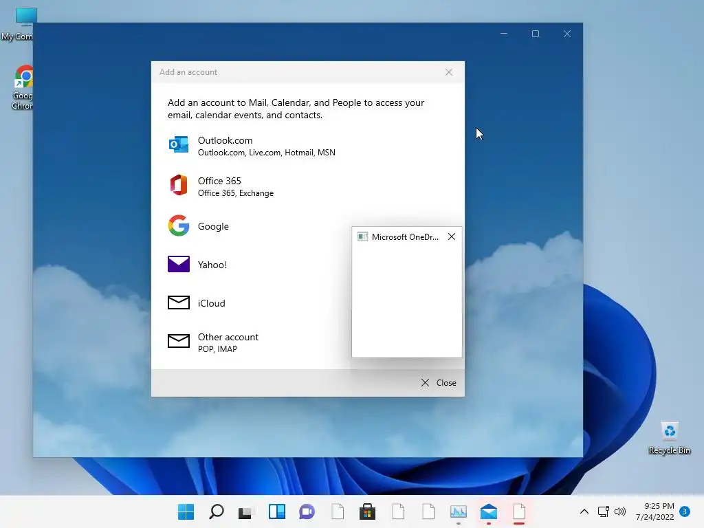Switch to the Mail app taskbar icon
The height and width of the screenshot is (528, 704).
pyautogui.click(x=489, y=511)
